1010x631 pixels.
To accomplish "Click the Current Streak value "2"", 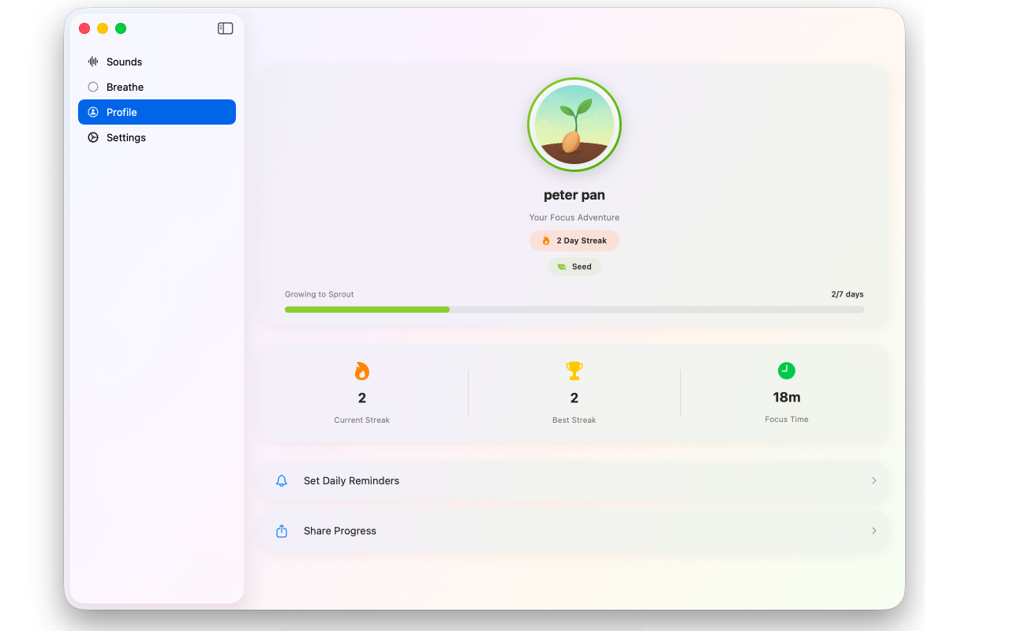I will click(362, 398).
